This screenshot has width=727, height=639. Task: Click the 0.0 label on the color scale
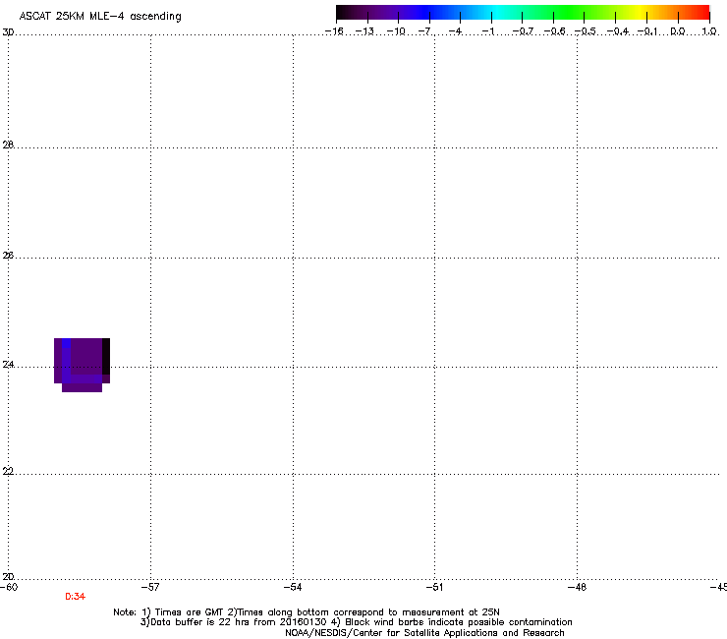pos(678,31)
